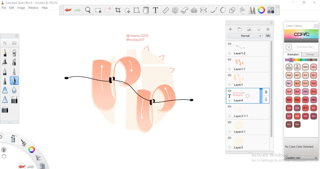This screenshot has width=320, height=169.
Task: Toggle visibility of Layer3-1
Action: [229, 122]
